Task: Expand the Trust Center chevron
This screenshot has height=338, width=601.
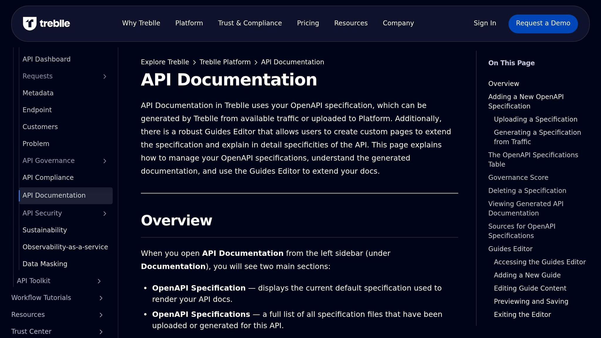Action: pos(101,332)
